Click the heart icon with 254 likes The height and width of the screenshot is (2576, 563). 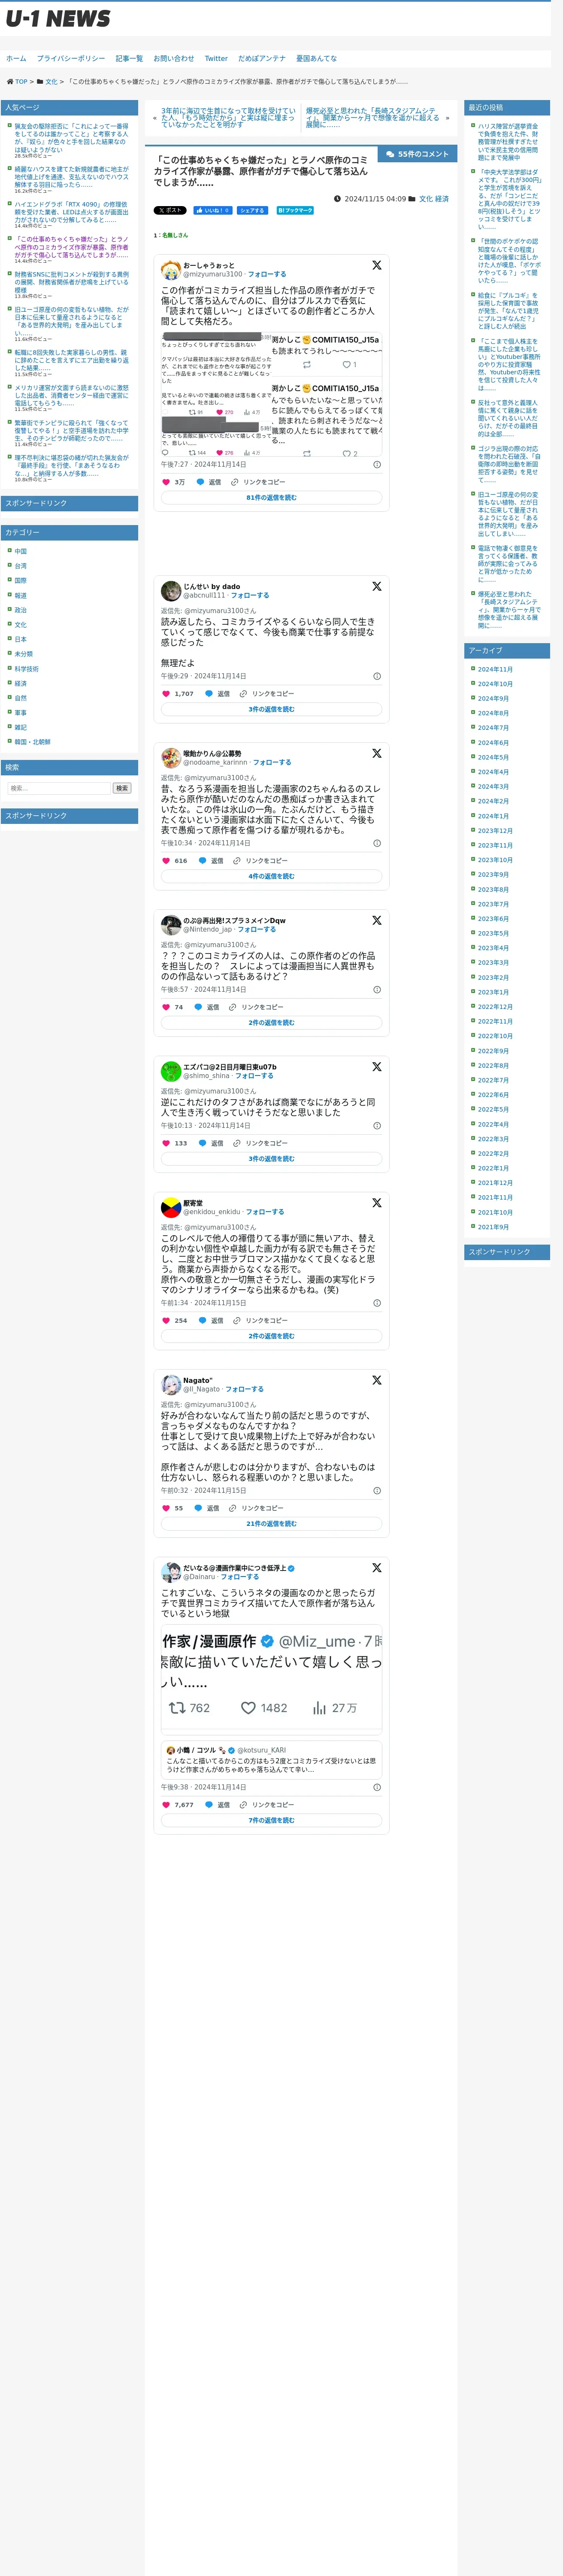pyautogui.click(x=166, y=1320)
